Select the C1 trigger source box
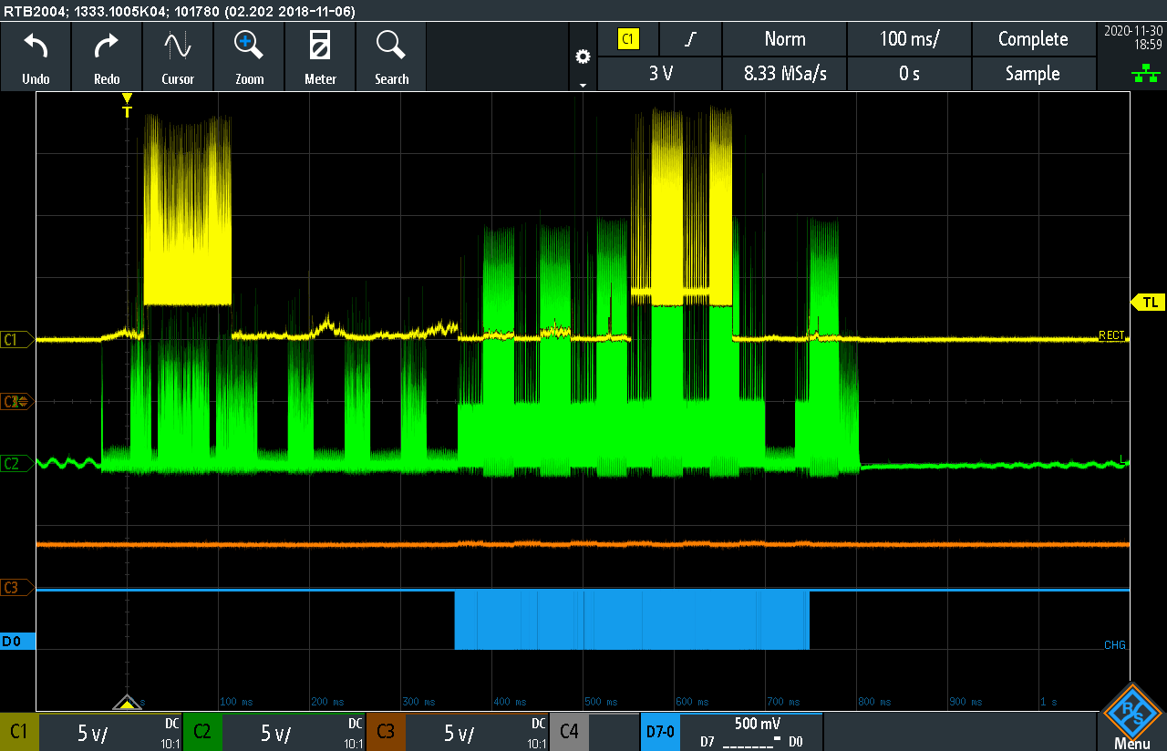Viewport: 1167px width, 751px height. [x=628, y=39]
